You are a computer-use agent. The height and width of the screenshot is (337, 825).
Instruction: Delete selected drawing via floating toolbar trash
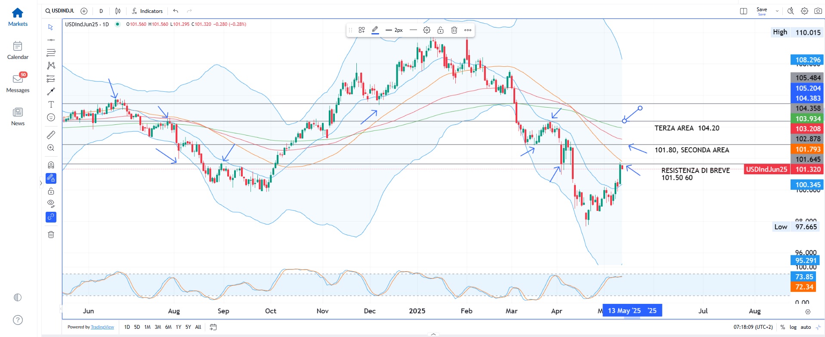click(454, 30)
